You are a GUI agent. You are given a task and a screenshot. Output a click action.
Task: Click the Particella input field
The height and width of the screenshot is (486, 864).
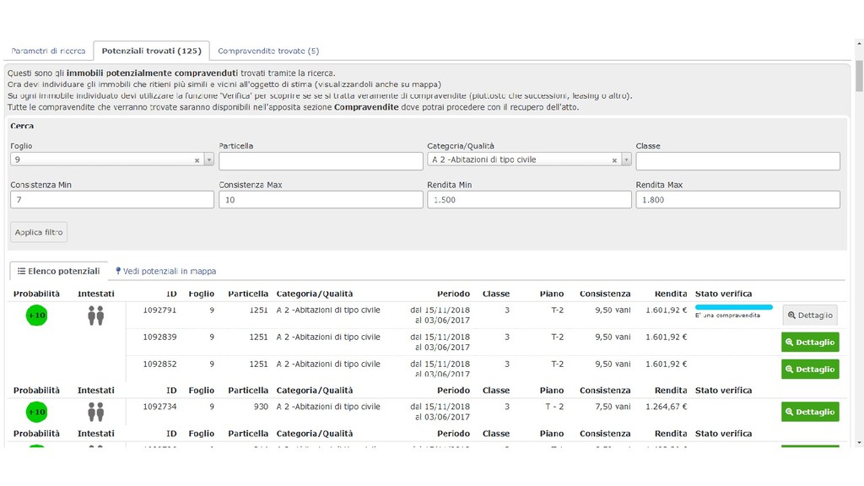[x=321, y=161]
